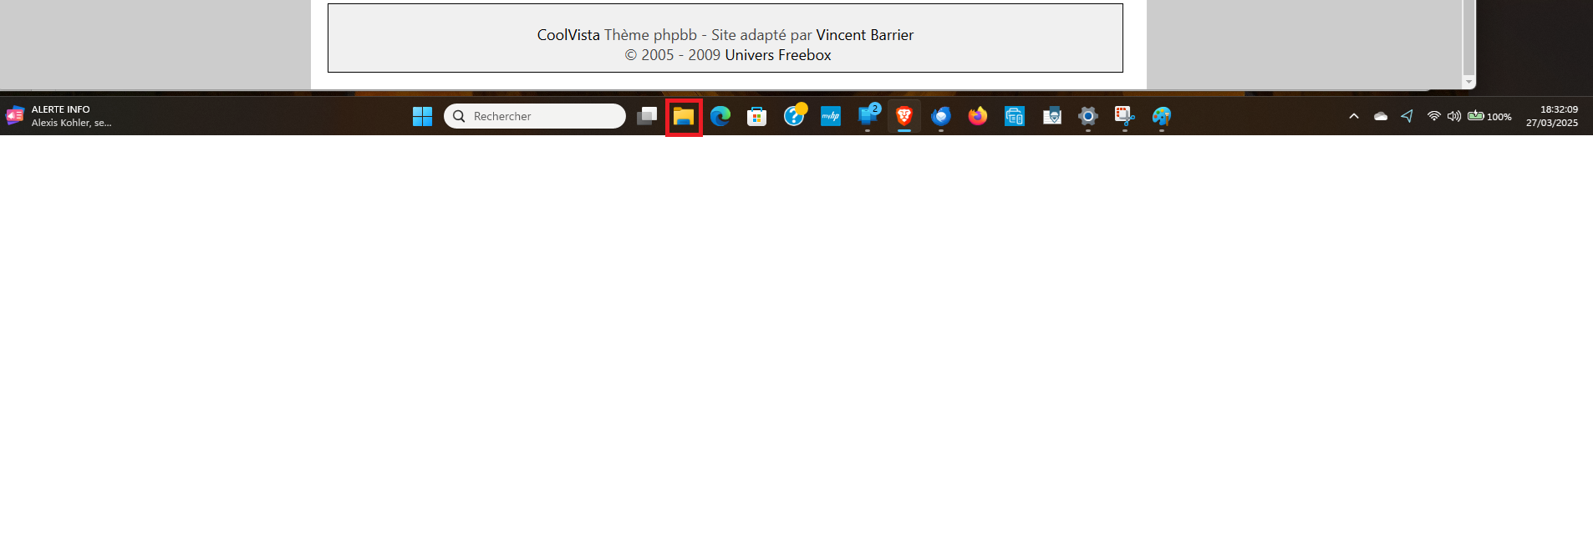Viewport: 1593px width, 541px height.
Task: Click the location arrow tray icon
Action: (x=1407, y=116)
